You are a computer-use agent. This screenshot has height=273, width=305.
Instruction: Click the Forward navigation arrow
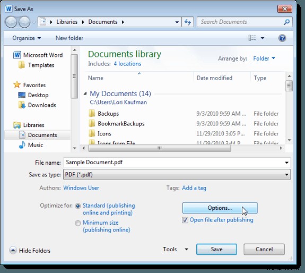click(24, 22)
